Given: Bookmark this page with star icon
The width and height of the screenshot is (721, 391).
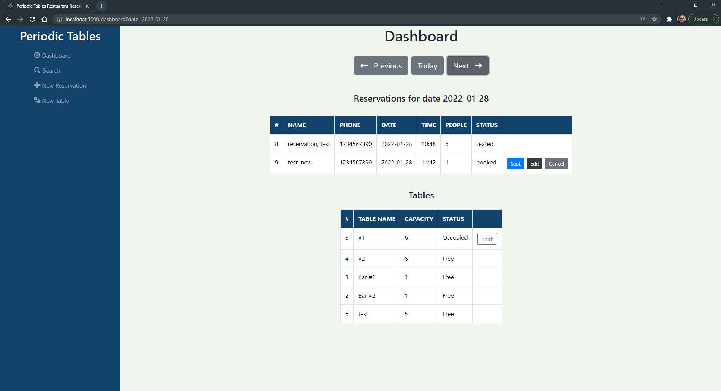Looking at the screenshot, I should tap(654, 19).
